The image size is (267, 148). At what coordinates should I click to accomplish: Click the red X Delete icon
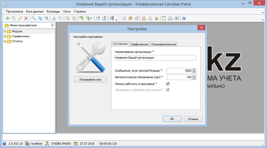click(26, 18)
